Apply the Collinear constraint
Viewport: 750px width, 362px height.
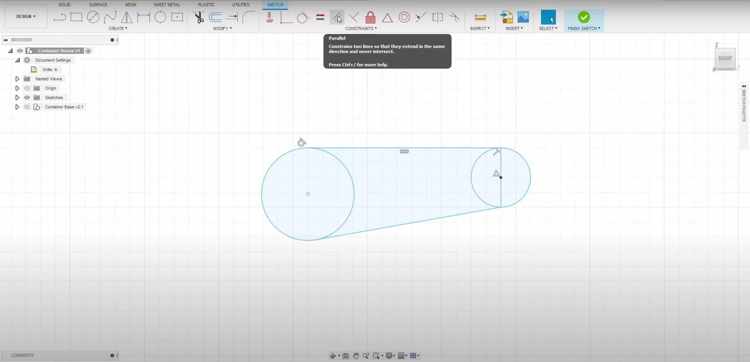421,17
